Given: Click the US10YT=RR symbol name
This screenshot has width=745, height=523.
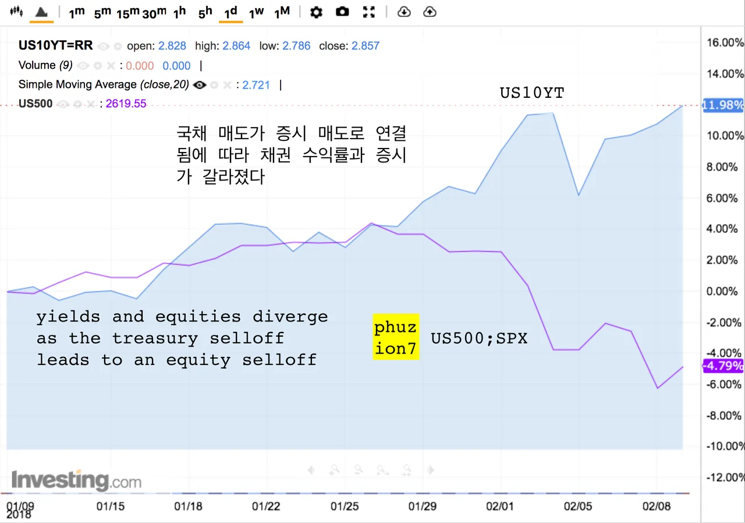Looking at the screenshot, I should (56, 46).
